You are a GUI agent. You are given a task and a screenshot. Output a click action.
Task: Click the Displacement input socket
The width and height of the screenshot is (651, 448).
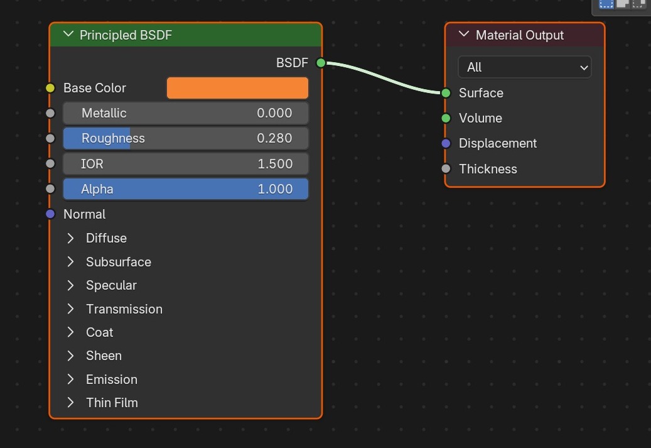tap(446, 143)
